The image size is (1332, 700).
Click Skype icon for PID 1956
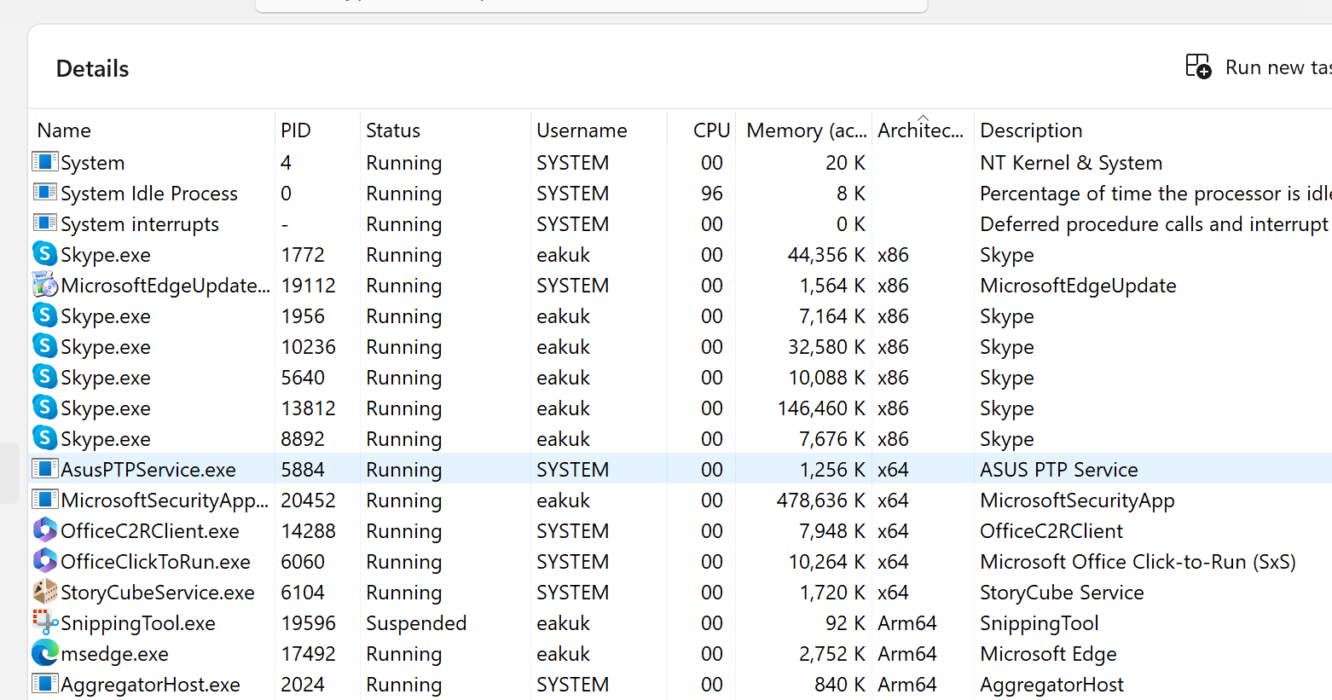(x=45, y=315)
